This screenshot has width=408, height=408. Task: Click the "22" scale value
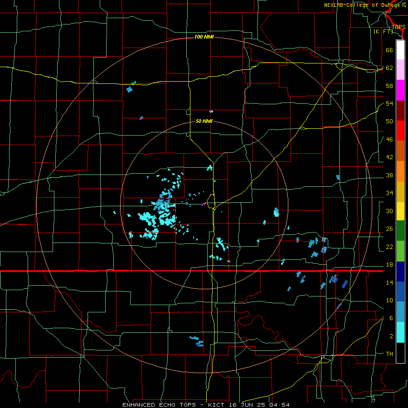tap(389, 247)
